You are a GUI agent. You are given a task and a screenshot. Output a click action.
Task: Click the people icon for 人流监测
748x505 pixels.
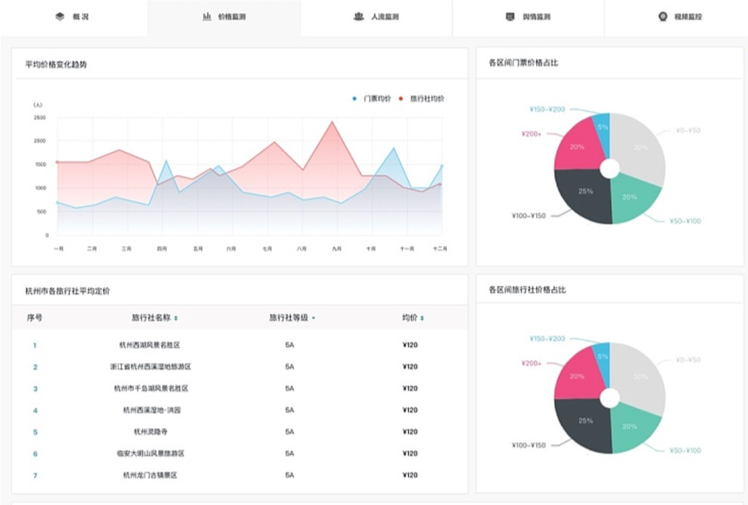pyautogui.click(x=359, y=17)
